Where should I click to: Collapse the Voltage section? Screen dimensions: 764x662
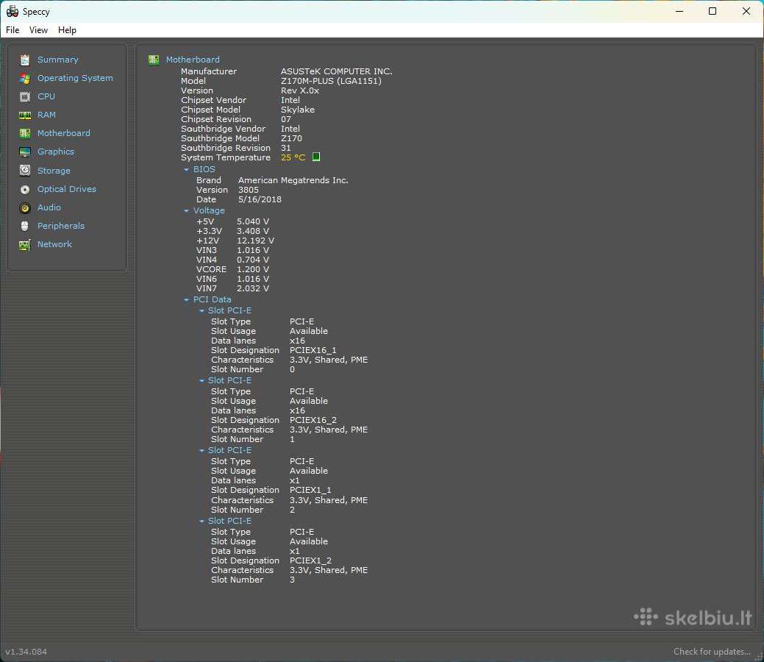[186, 211]
